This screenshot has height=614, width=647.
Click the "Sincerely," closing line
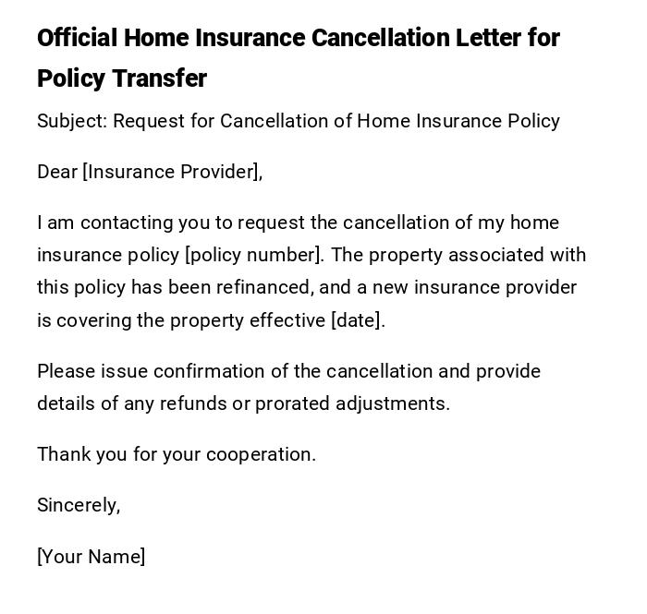coord(79,505)
